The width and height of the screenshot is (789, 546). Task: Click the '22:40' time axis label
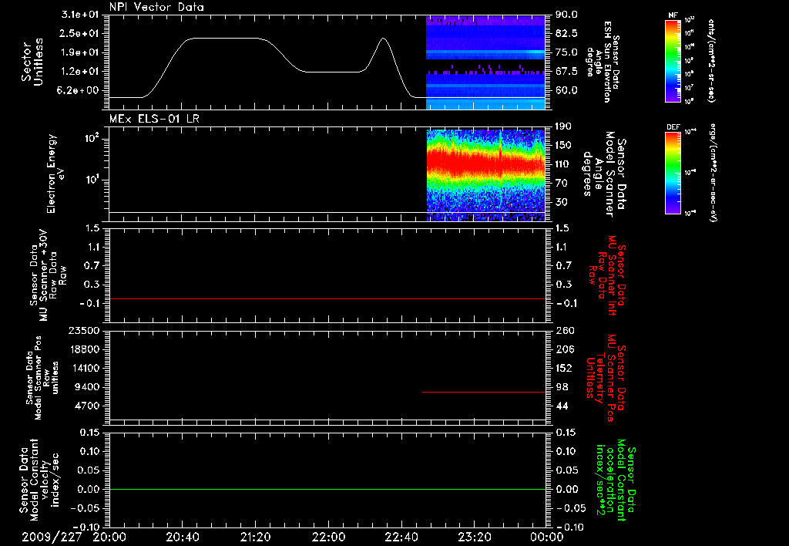(401, 537)
